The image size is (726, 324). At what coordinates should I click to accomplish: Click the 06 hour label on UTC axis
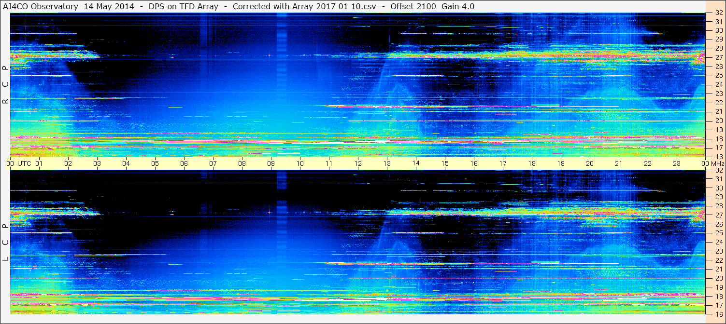[184, 163]
